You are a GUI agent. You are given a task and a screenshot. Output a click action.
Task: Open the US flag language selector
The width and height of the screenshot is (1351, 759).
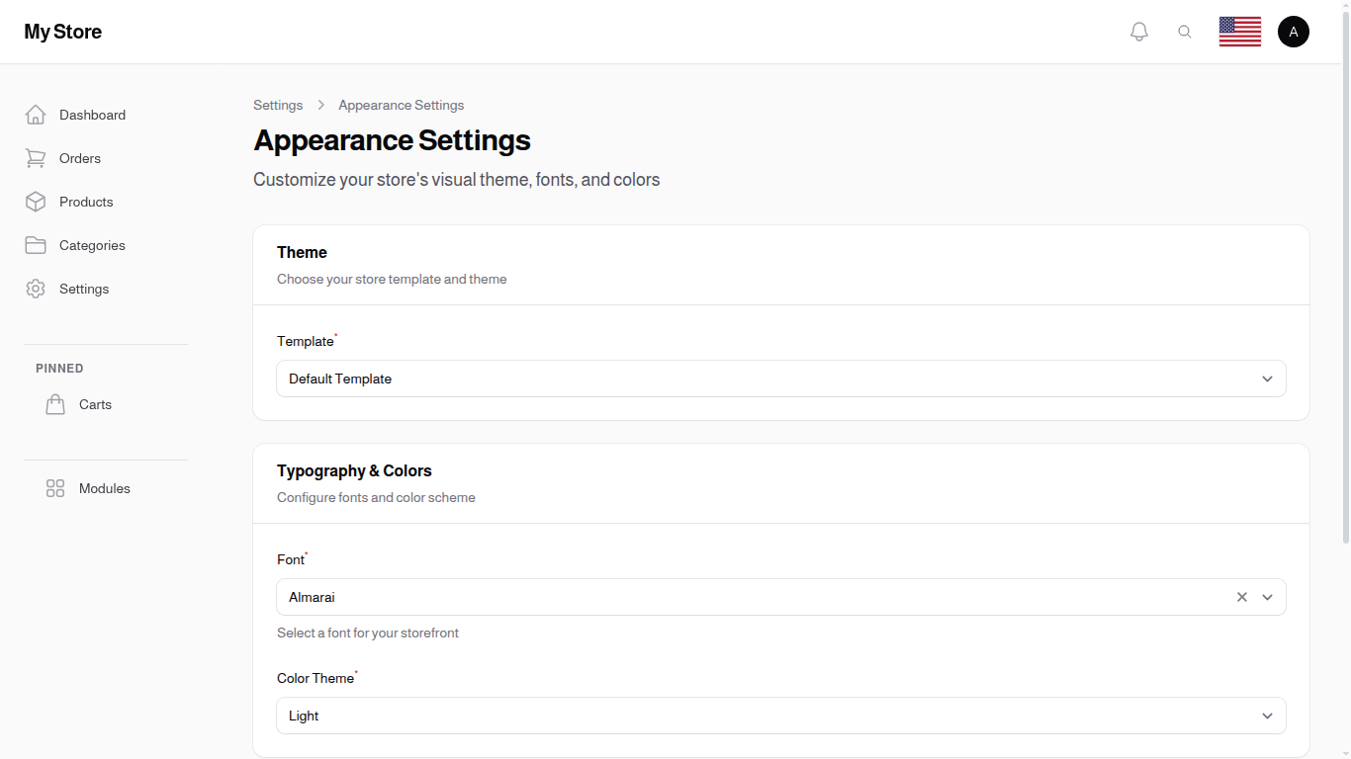tap(1239, 31)
